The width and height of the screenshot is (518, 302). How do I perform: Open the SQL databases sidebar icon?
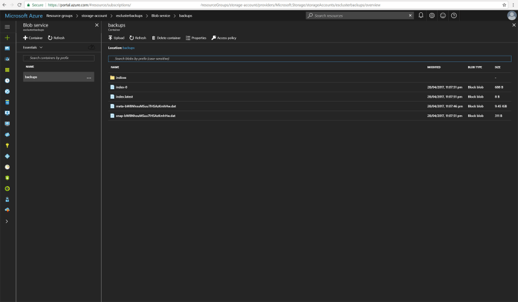coord(7,102)
